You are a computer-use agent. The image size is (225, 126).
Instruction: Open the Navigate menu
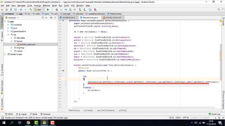pyautogui.click(x=21, y=6)
